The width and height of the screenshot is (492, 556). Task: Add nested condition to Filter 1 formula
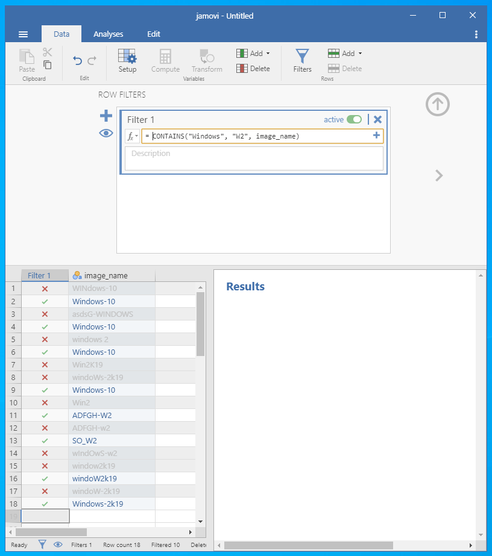(376, 135)
